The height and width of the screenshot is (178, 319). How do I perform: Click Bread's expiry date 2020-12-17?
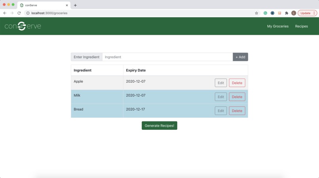(135, 109)
